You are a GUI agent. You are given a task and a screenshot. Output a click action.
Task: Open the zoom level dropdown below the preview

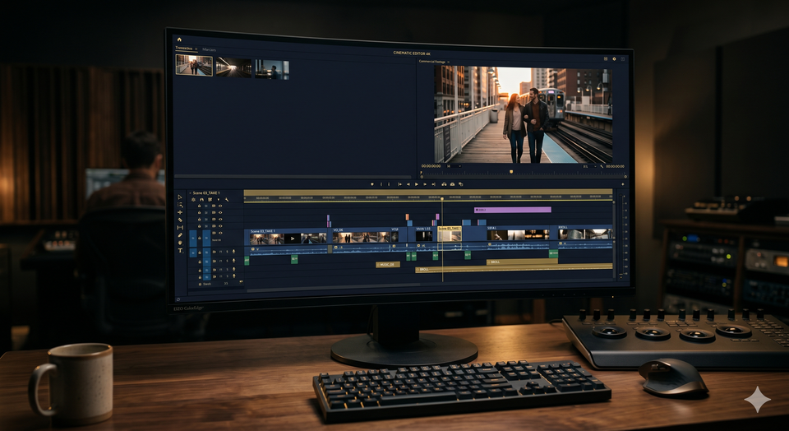[x=454, y=166]
